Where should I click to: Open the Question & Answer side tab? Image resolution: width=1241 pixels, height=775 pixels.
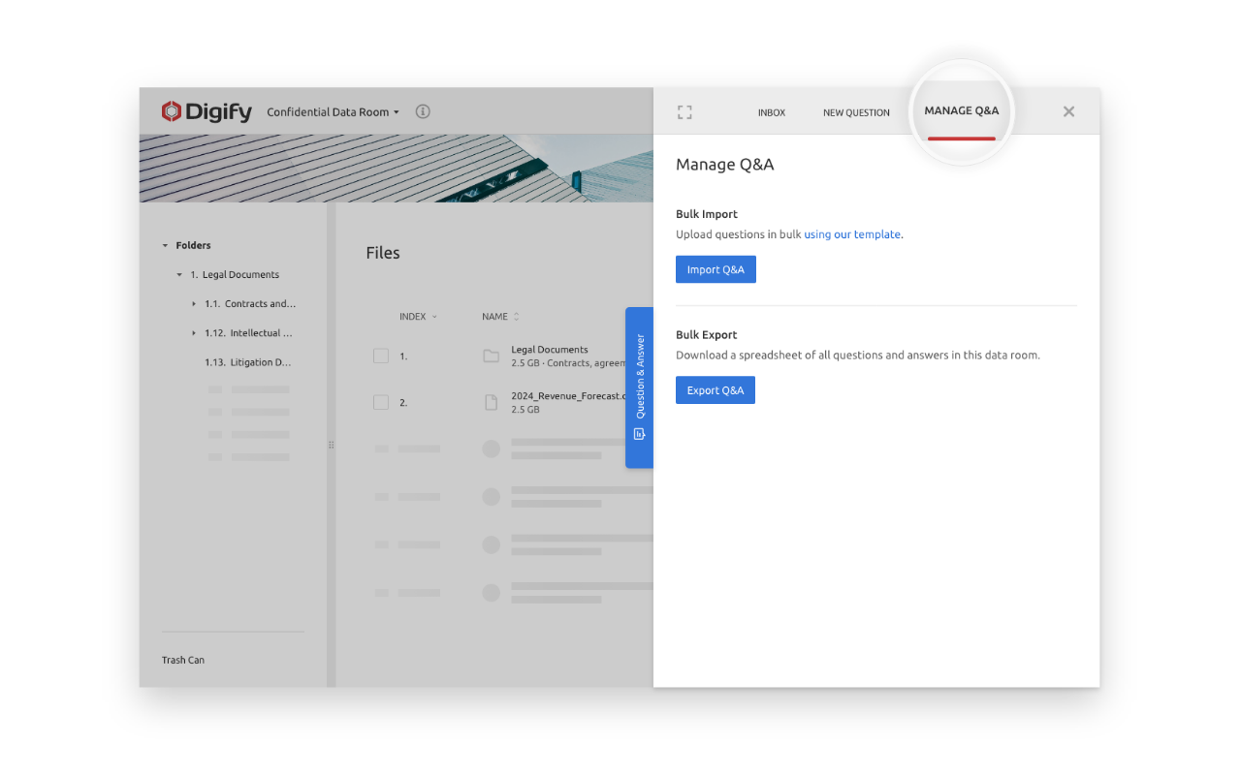(x=639, y=387)
